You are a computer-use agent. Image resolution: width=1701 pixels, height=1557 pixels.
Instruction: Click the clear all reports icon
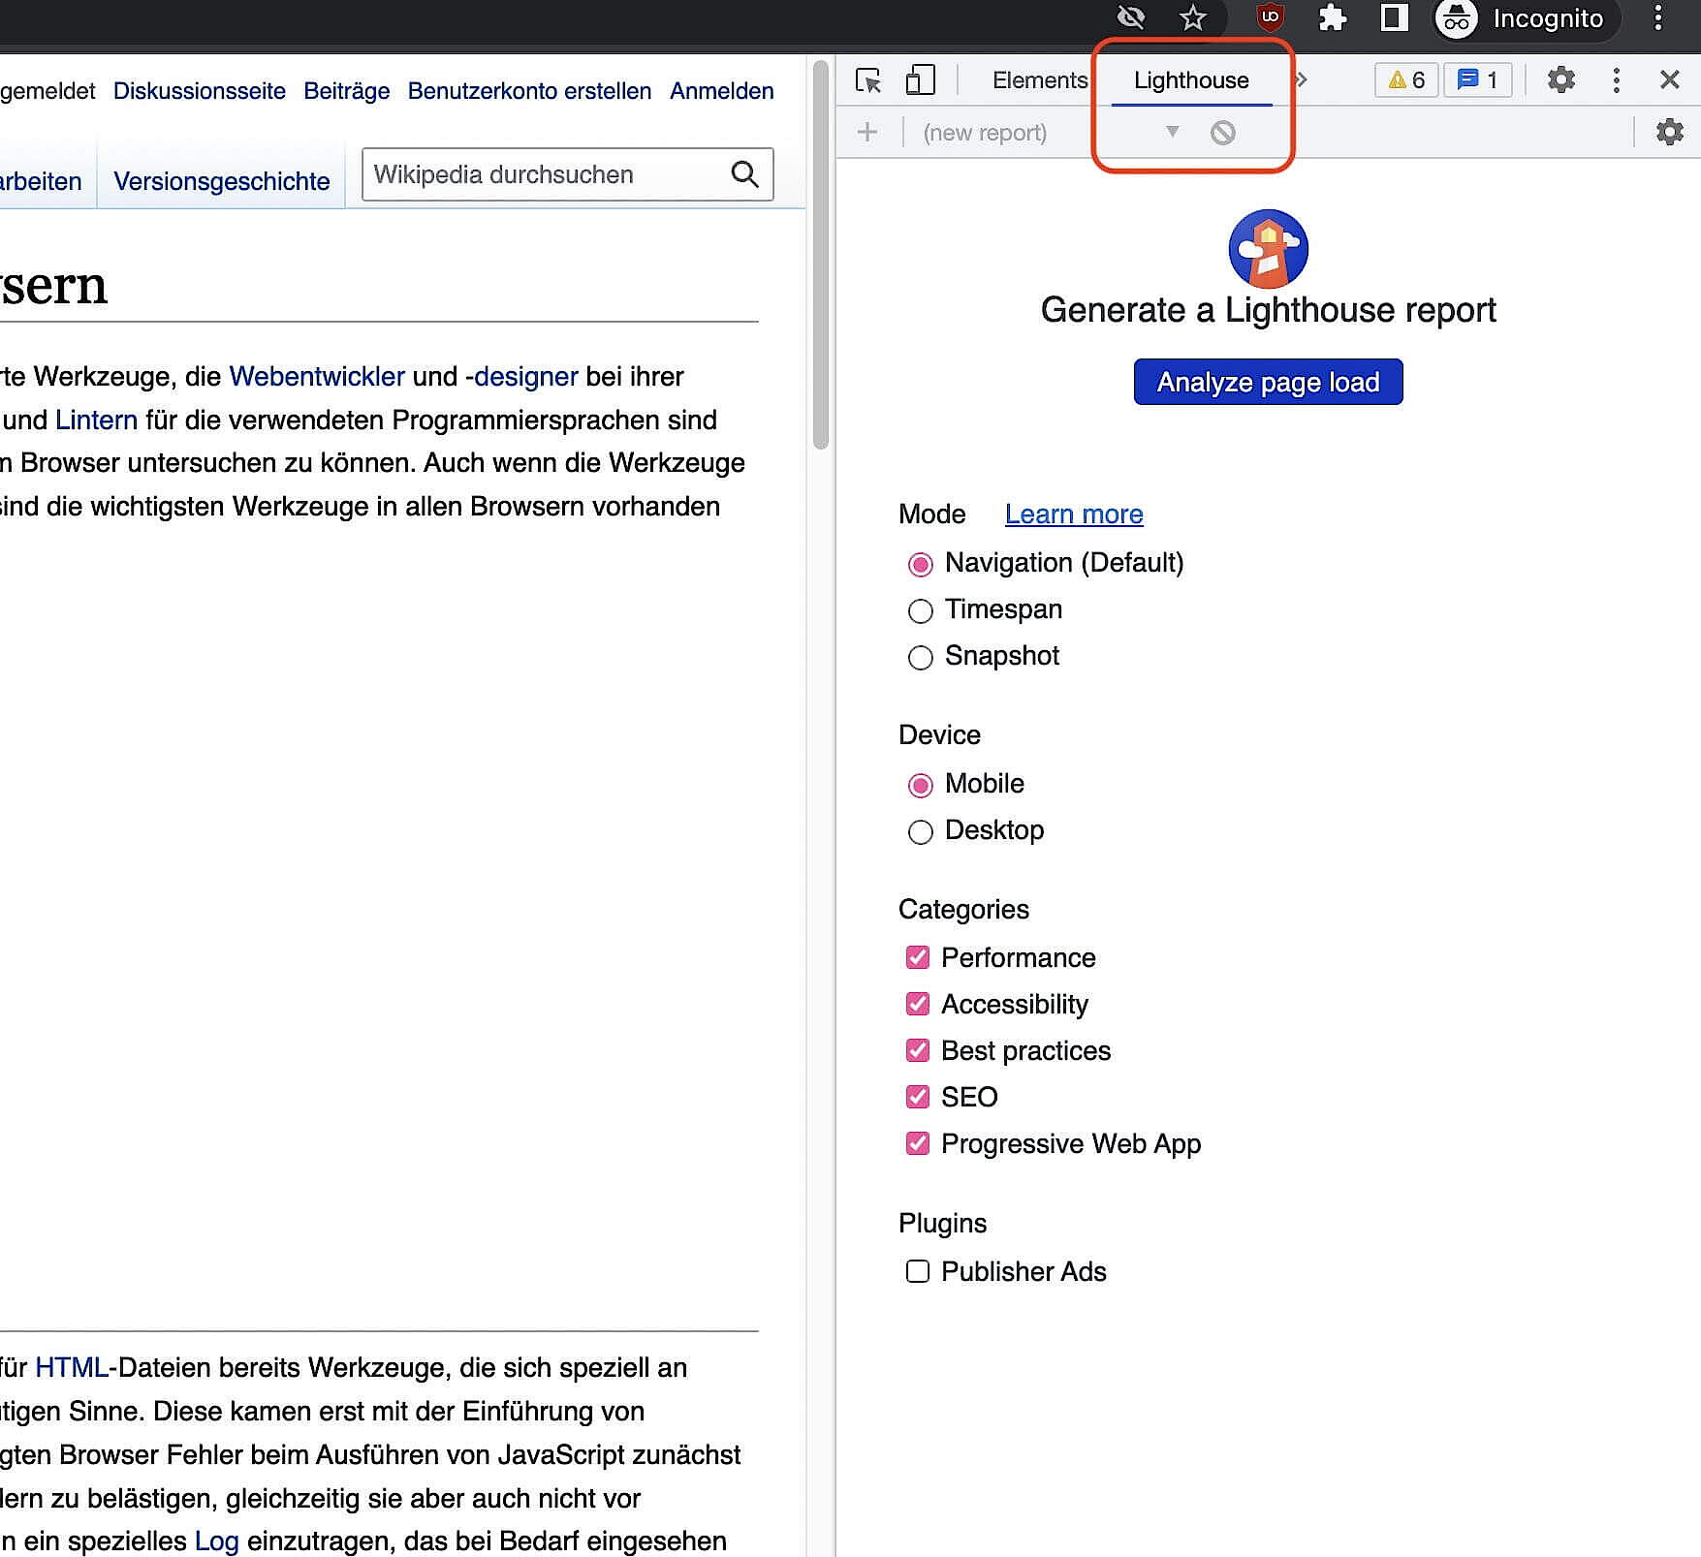point(1223,133)
